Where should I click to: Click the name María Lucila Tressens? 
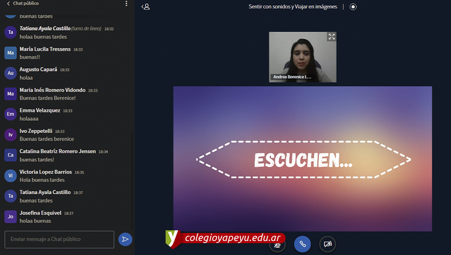(45, 49)
